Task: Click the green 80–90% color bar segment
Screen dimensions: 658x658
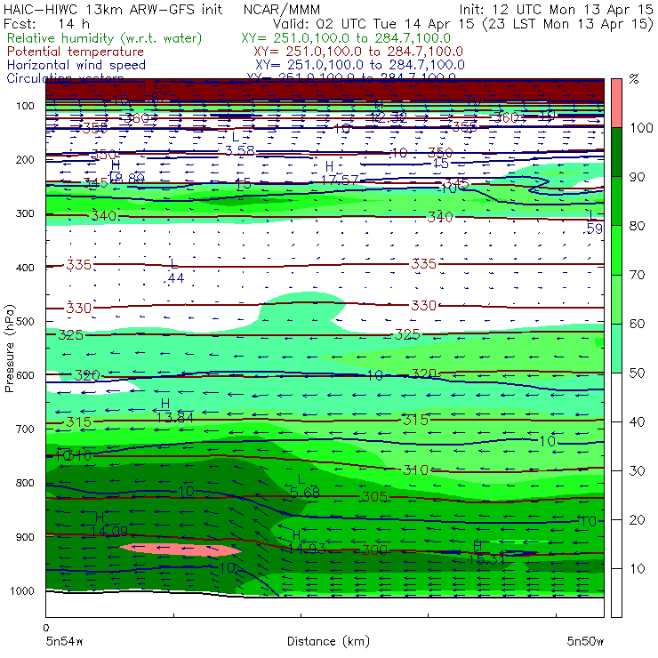Action: 616,201
